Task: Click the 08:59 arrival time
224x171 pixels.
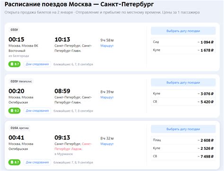Action: coord(62,91)
